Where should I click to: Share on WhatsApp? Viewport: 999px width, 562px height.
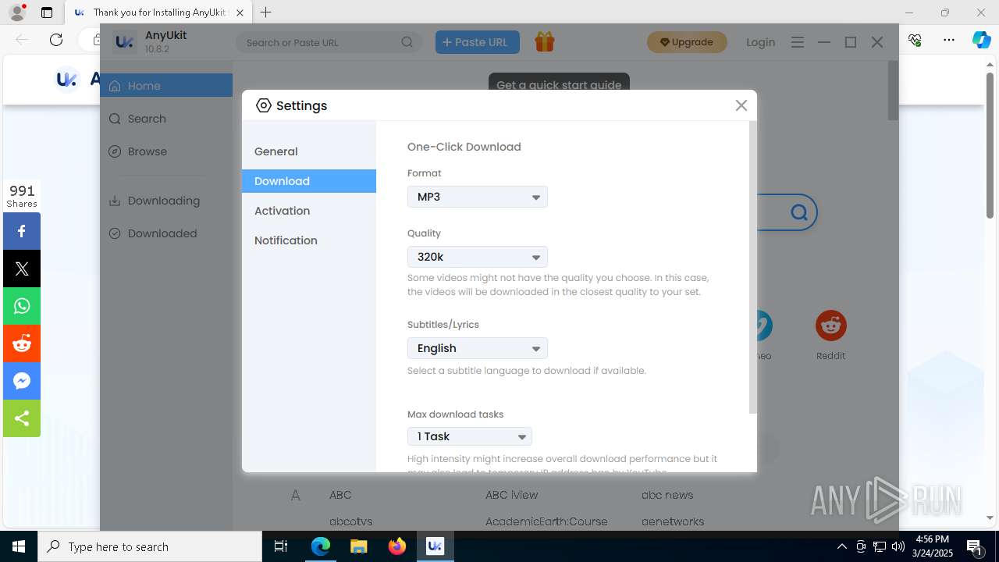click(x=22, y=306)
